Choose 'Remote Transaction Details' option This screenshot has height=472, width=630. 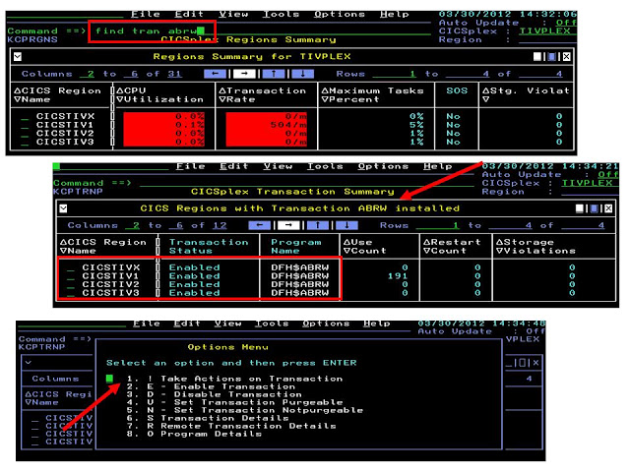[231, 426]
